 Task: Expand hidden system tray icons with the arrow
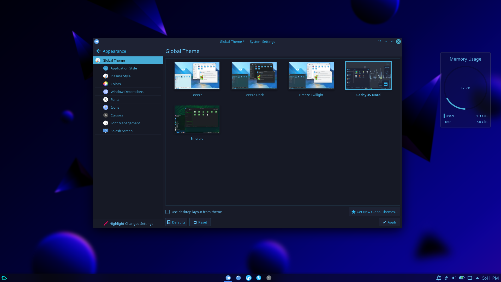click(x=478, y=278)
